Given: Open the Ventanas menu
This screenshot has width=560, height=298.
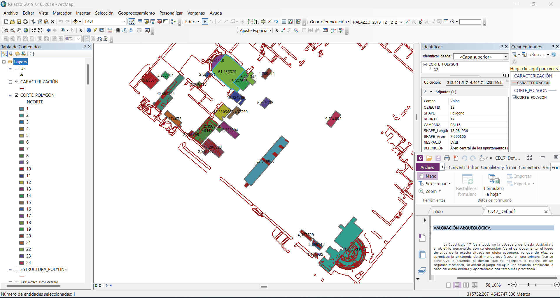Looking at the screenshot, I should click(x=196, y=13).
